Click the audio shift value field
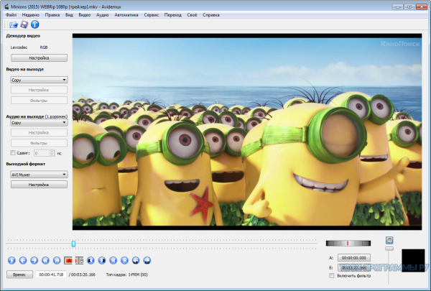Image resolution: width=431 pixels, height=291 pixels. click(42, 153)
